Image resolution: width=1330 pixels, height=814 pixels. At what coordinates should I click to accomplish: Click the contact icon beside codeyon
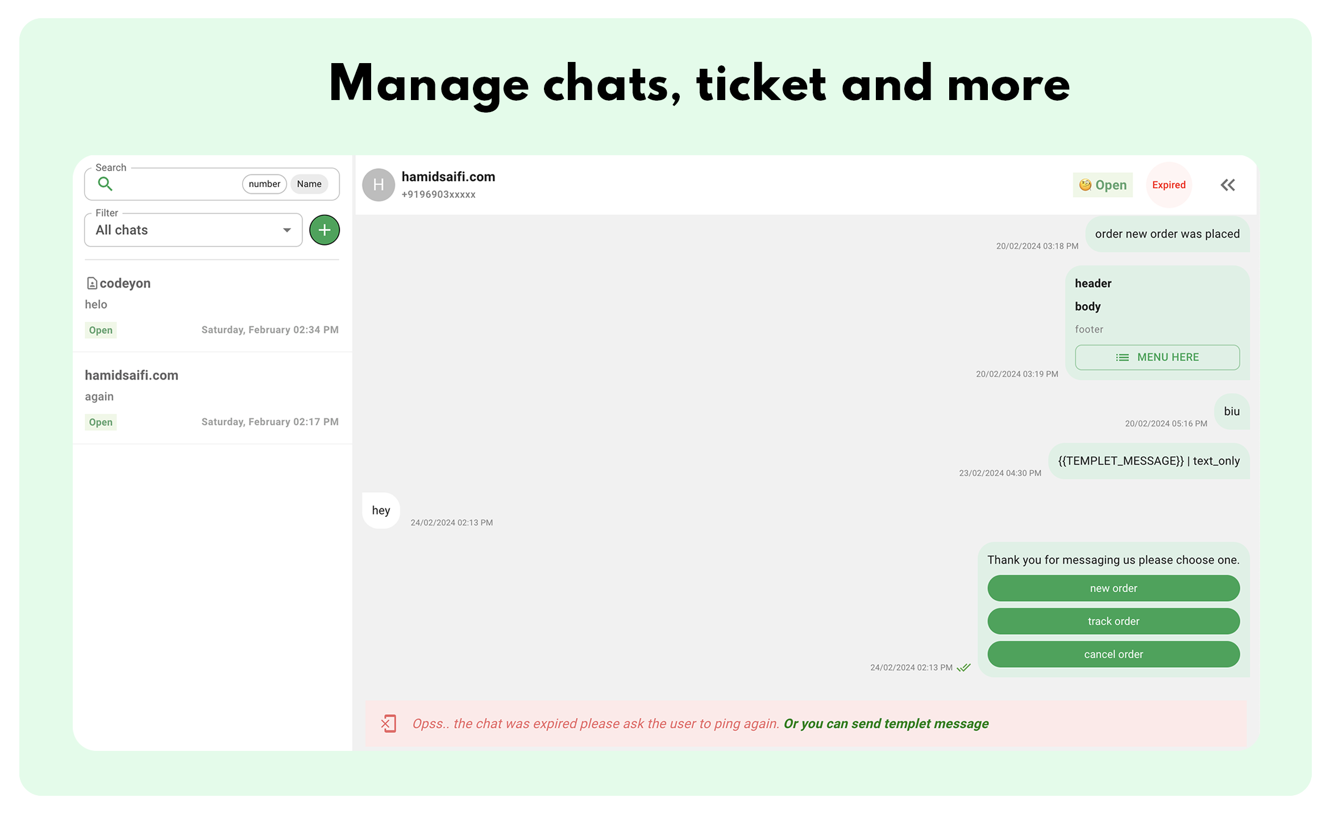point(92,283)
